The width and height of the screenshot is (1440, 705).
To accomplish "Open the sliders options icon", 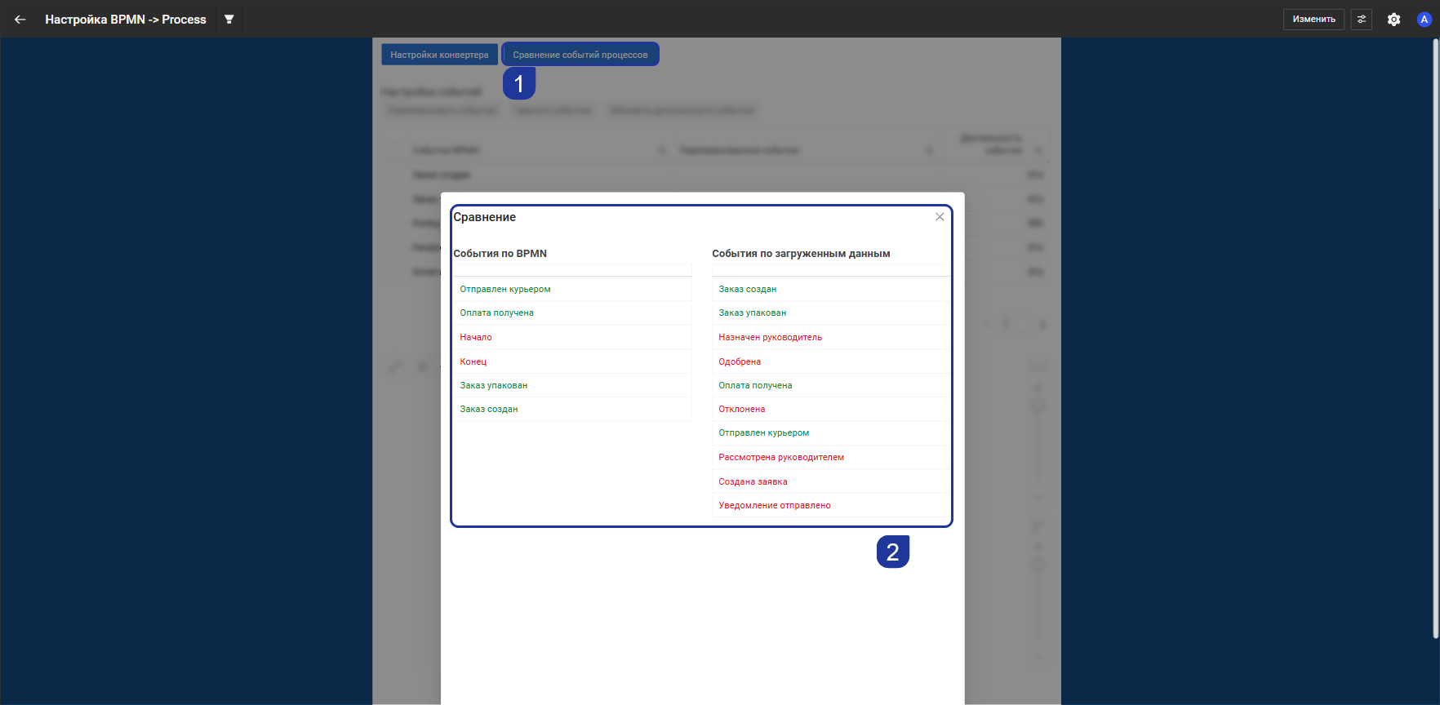I will click(1361, 20).
